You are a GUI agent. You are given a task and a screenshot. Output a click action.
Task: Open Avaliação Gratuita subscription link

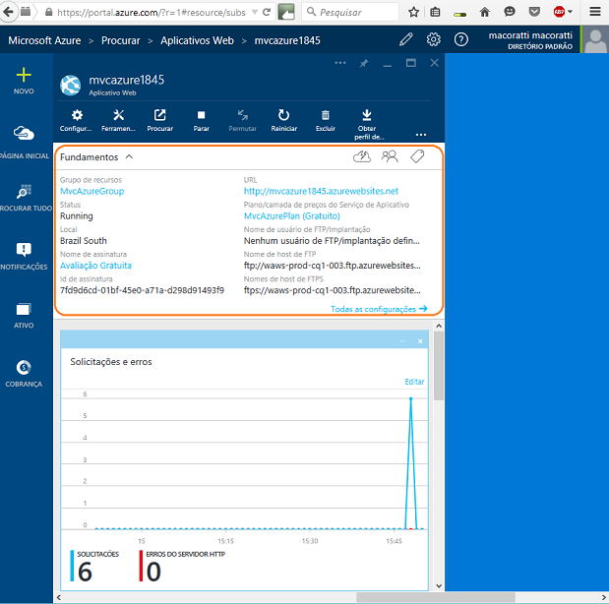[x=95, y=266]
